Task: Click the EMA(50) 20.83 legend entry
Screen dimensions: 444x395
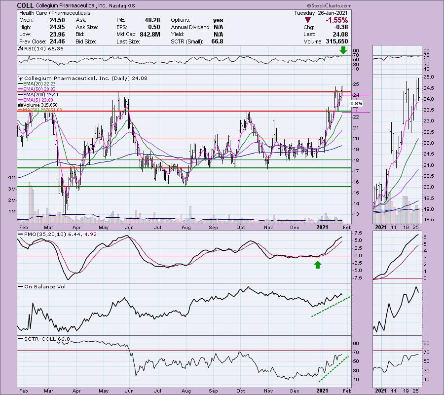Action: tap(39, 89)
